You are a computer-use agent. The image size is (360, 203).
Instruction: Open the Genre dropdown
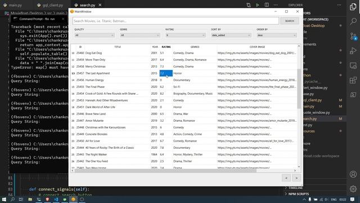[x=140, y=35]
